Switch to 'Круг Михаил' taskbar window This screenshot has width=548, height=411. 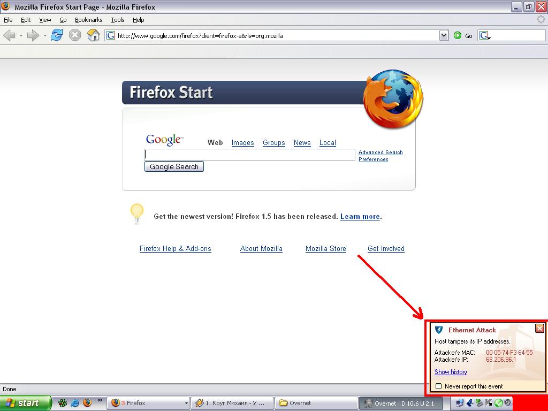(x=232, y=403)
